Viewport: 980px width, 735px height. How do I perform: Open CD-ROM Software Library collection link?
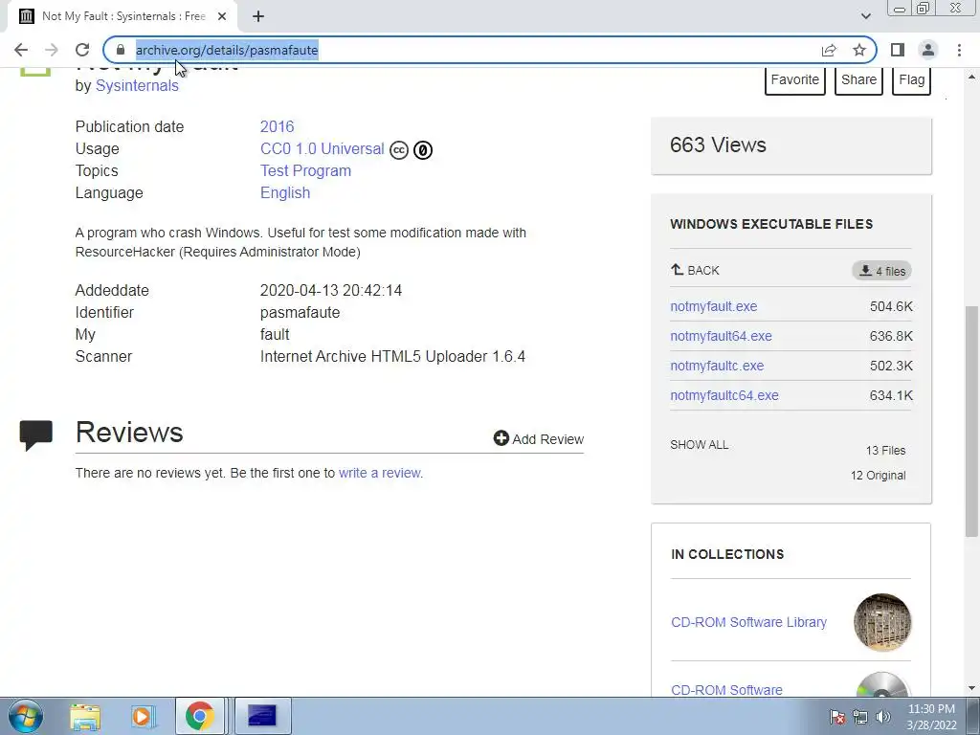coord(748,622)
